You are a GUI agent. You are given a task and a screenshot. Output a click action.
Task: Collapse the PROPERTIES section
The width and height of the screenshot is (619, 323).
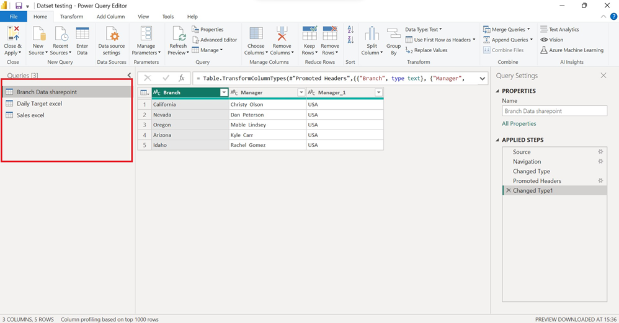tap(497, 91)
